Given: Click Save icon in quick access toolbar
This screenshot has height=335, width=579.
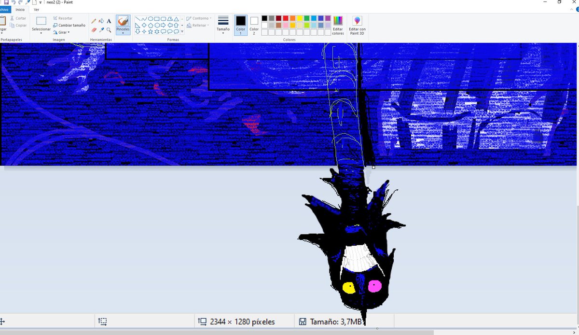Looking at the screenshot, I should pyautogui.click(x=6, y=2).
